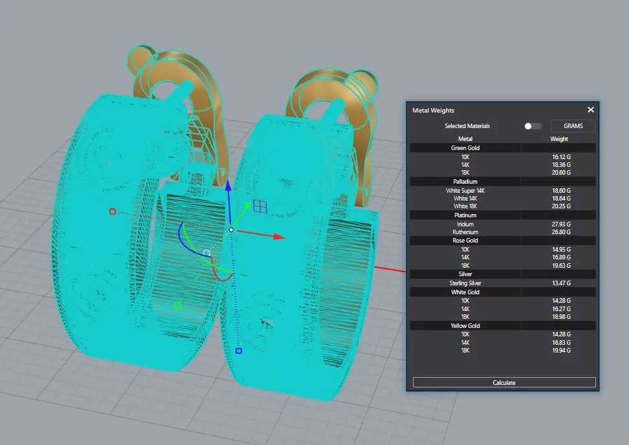Click the 20.25 G weight value
The image size is (629, 445).
[561, 206]
